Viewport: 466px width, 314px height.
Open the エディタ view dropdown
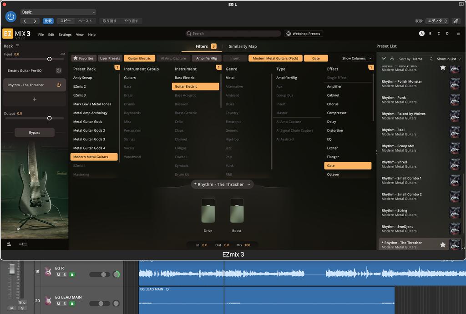437,21
